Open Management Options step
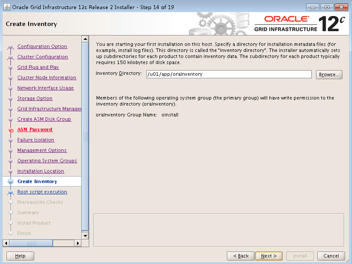 tap(42, 150)
